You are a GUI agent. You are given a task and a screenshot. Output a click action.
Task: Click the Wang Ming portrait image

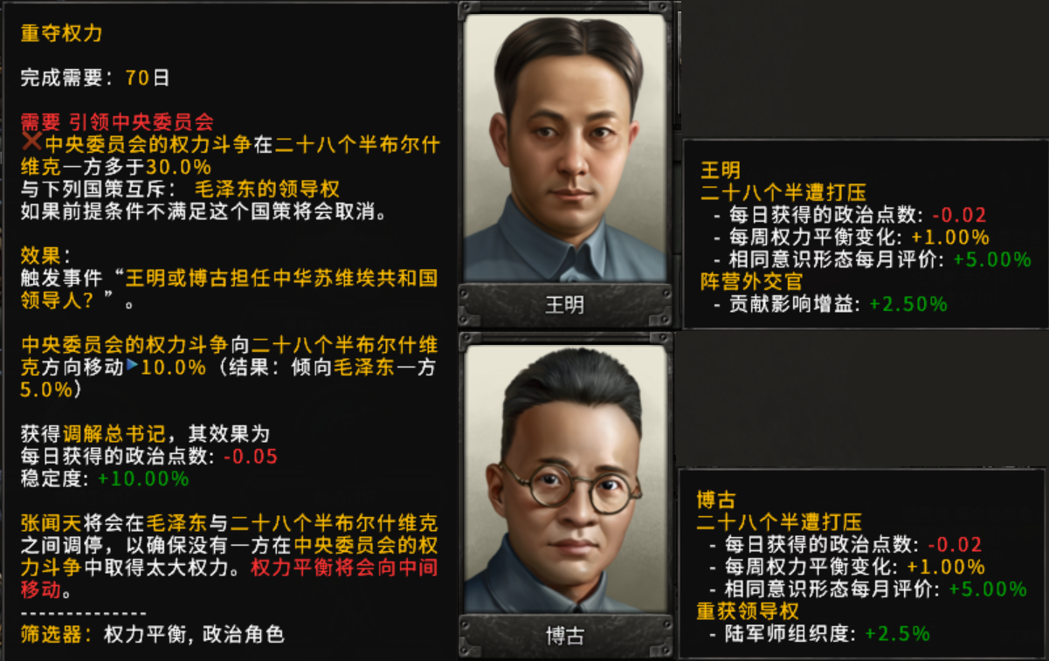click(x=564, y=148)
